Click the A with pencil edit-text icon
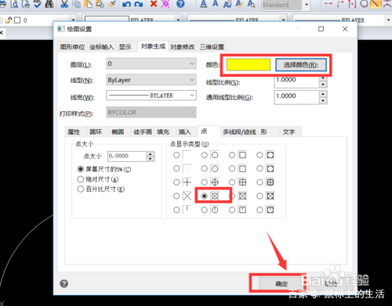The width and height of the screenshot is (392, 306). (239, 4)
